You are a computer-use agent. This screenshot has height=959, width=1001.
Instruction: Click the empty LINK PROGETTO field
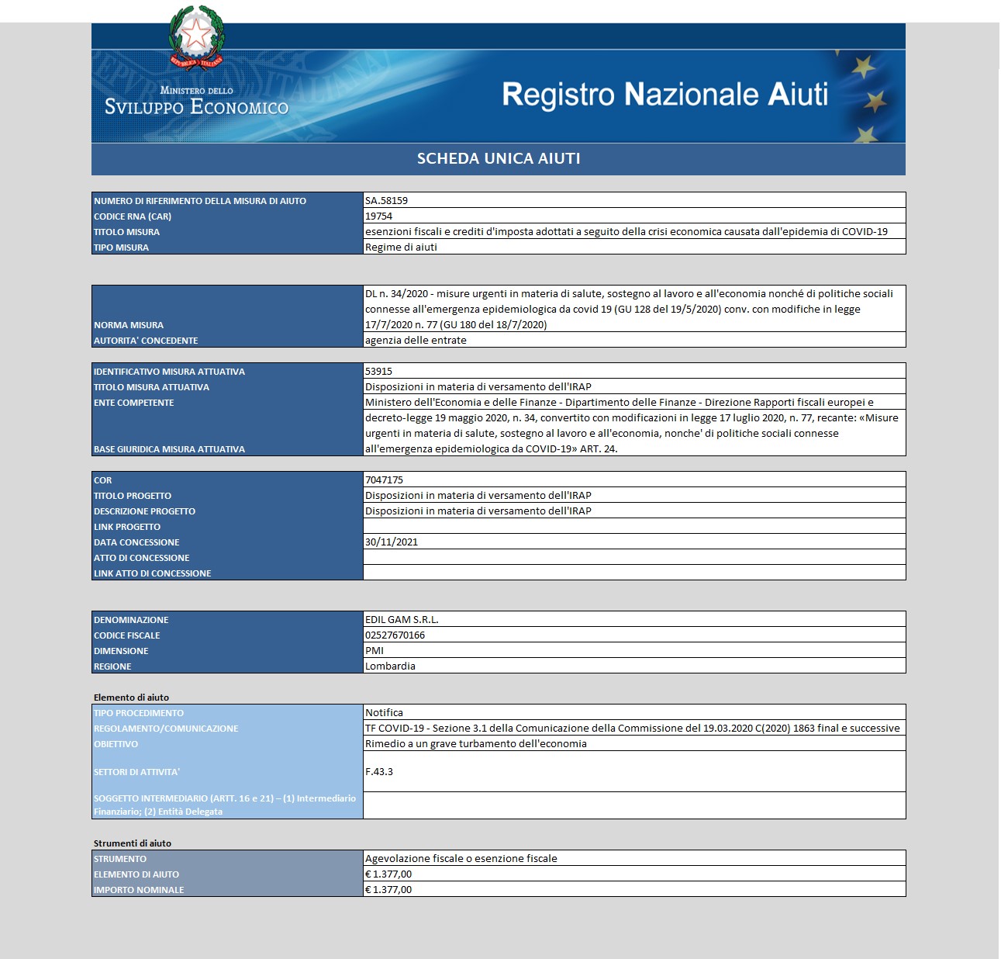(x=634, y=526)
